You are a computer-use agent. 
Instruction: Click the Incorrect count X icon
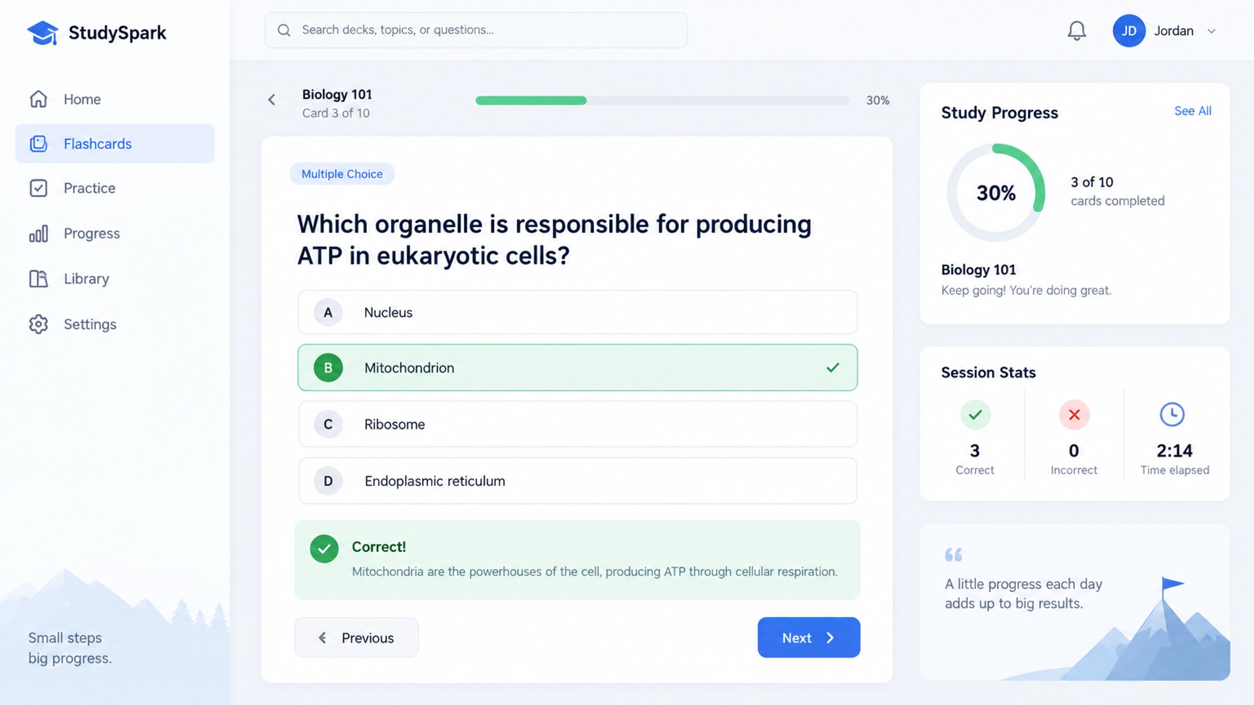pos(1074,415)
